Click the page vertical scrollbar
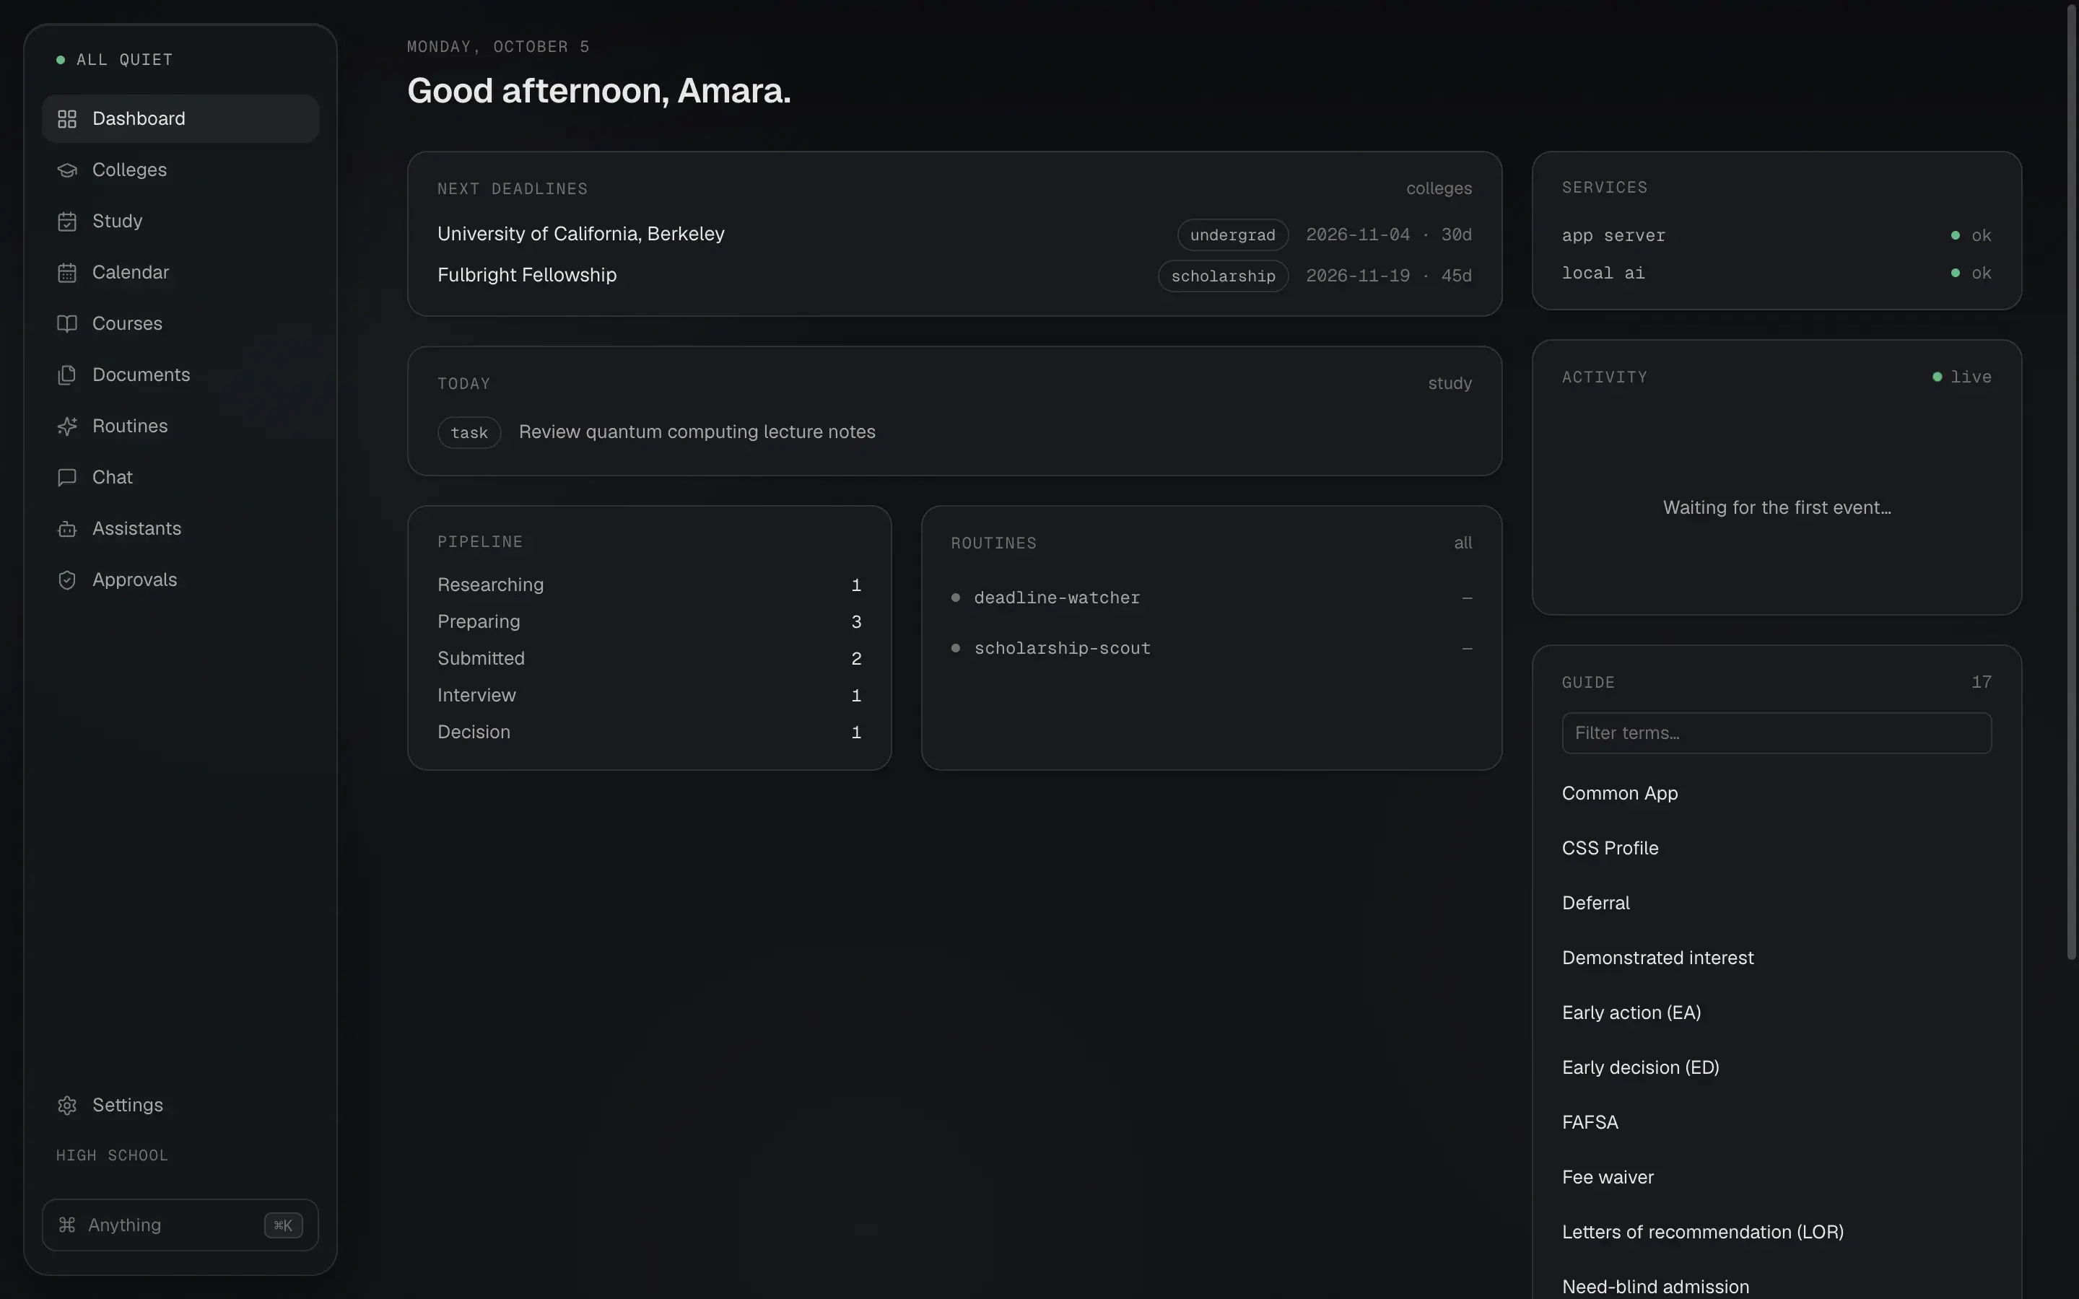 click(2071, 481)
